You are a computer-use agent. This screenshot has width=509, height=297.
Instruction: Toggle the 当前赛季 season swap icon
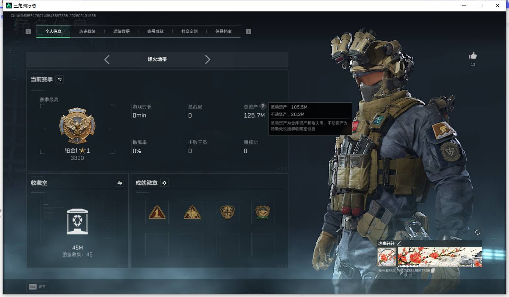coord(59,79)
